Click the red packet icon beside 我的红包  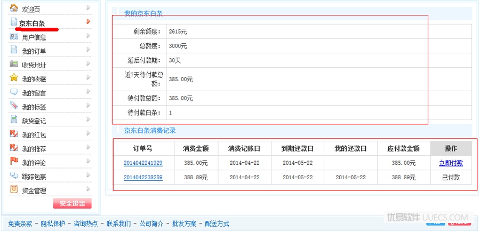[x=14, y=133]
